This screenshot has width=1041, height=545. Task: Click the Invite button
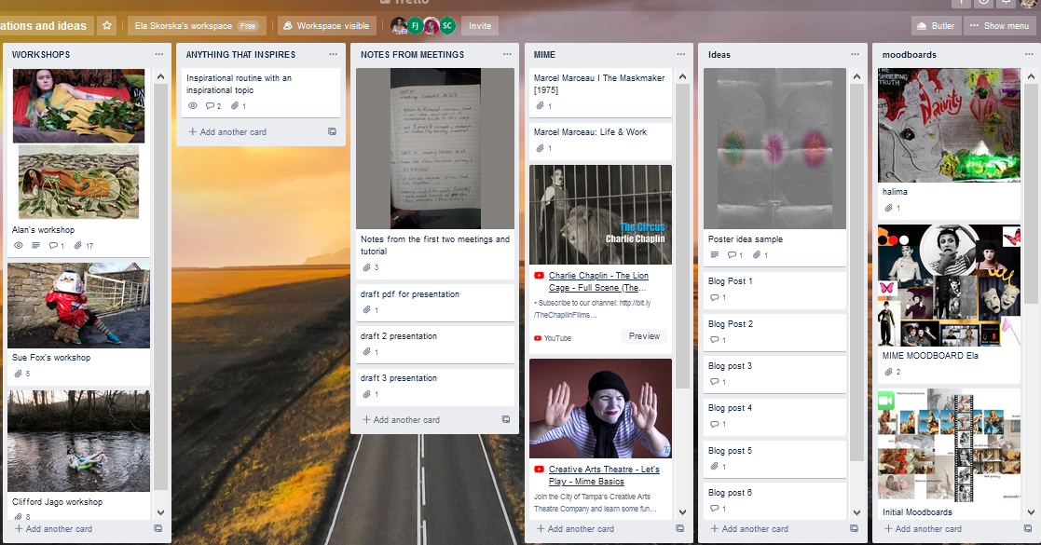[480, 26]
